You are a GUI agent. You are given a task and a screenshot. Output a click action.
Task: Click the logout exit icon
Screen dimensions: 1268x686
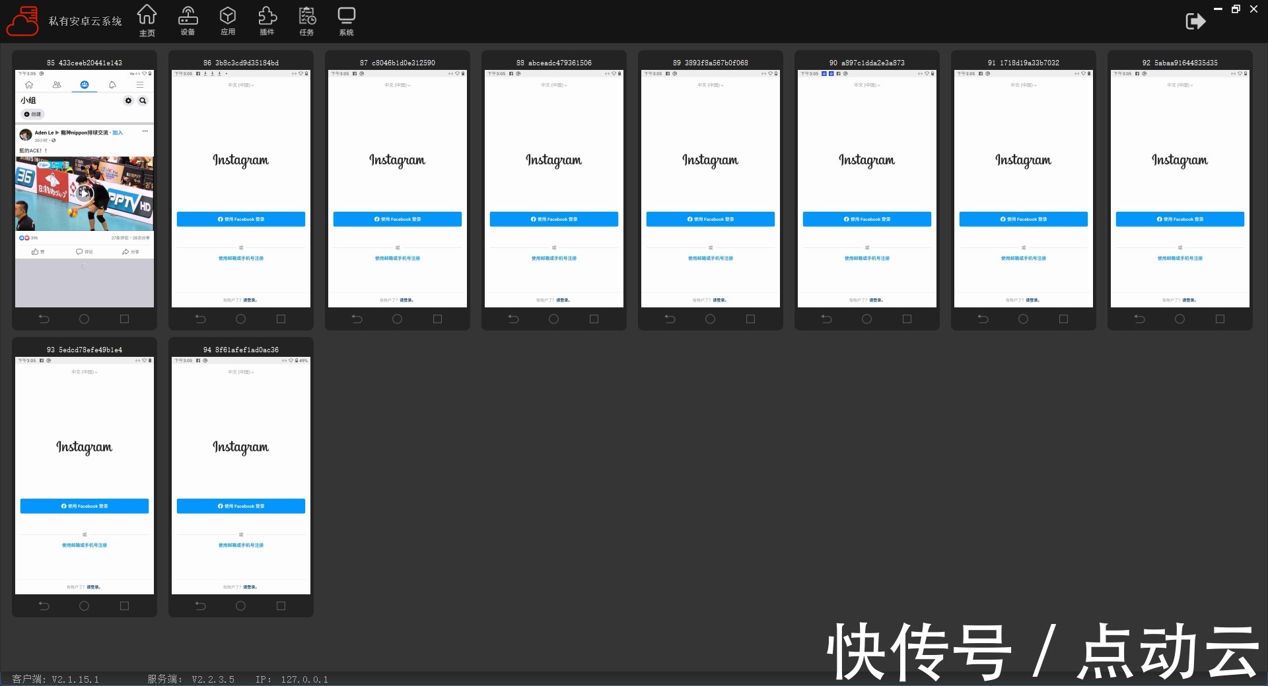(x=1195, y=21)
